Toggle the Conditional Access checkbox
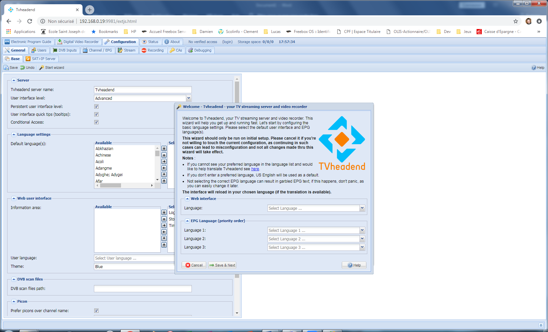The height and width of the screenshot is (332, 548). pos(96,122)
